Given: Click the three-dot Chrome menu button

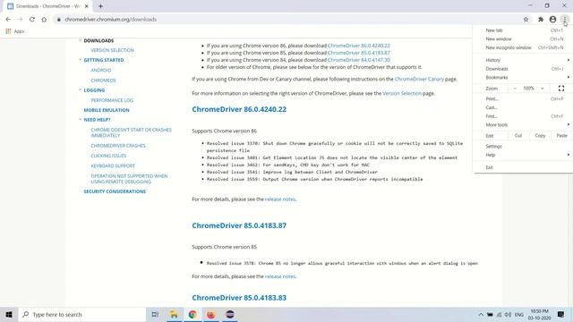Looking at the screenshot, I should 565,20.
